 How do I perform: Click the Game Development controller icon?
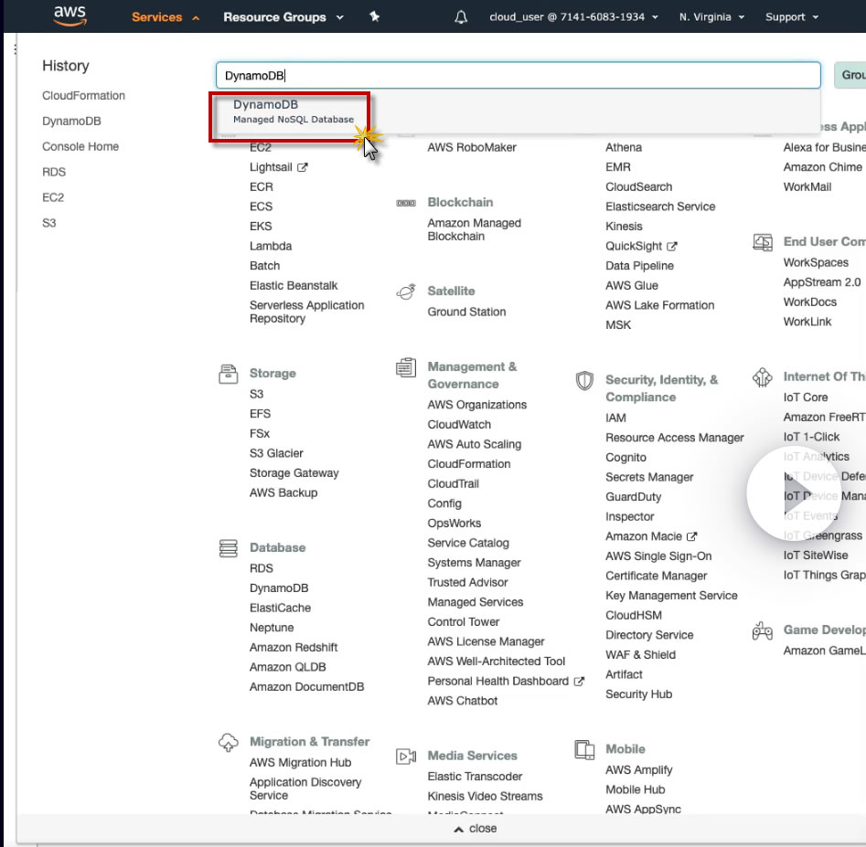762,630
